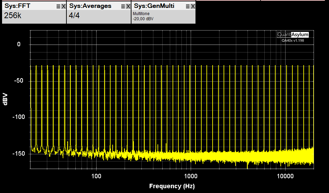Click the Sys:GenMulti tile title
Screen dimensions: 329x193
tap(154, 6)
